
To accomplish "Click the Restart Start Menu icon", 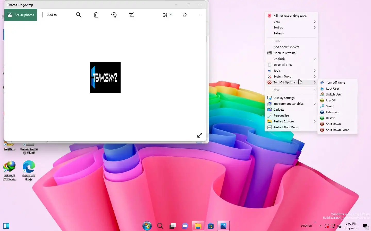I will click(x=269, y=127).
